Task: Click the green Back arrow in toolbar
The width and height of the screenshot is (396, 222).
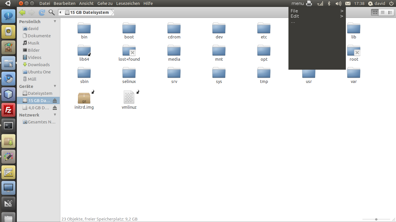Action: click(x=22, y=12)
